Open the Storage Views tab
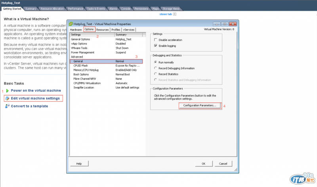Screen dimensions: 317x187 171,9
